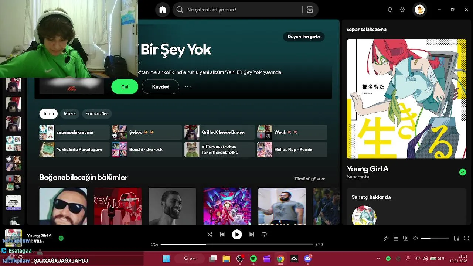Open Task View on the taskbar
Viewport: 473px width, 266px height.
pos(213,259)
